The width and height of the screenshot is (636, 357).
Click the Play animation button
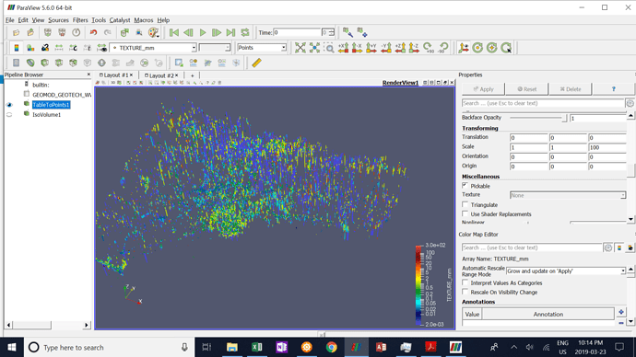point(203,32)
